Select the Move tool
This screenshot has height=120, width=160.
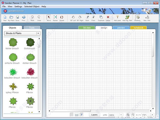(x=49, y=18)
